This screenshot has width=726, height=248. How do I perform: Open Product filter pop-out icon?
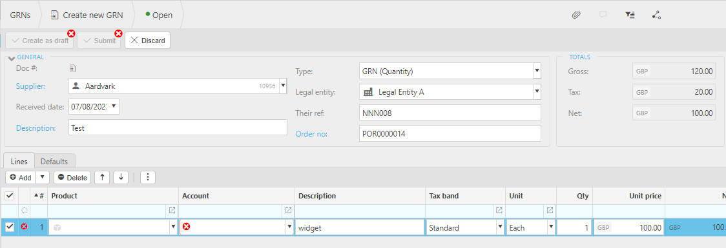click(172, 210)
